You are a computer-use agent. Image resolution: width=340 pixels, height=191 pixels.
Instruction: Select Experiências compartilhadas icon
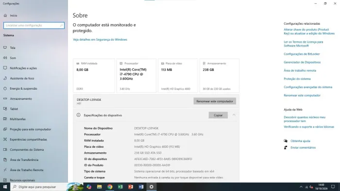point(5,139)
